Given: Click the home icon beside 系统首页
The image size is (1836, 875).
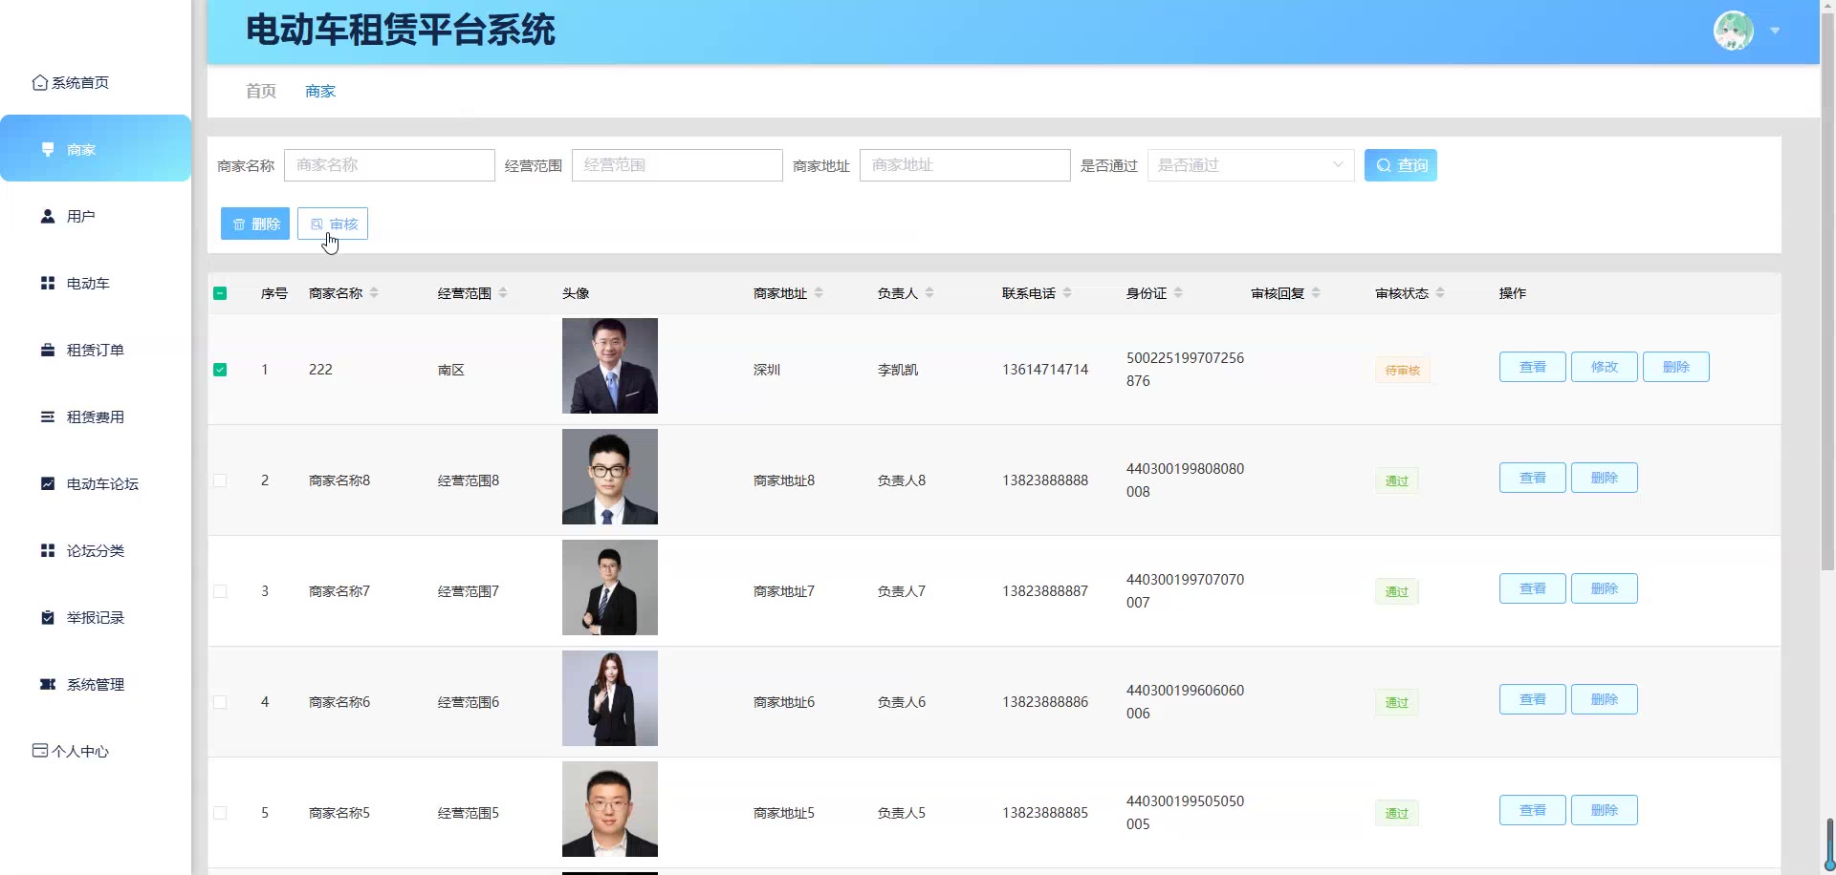Looking at the screenshot, I should 40,83.
